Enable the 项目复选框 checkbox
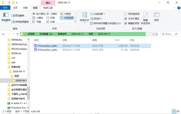The width and height of the screenshot is (181, 114). [x=125, y=14]
